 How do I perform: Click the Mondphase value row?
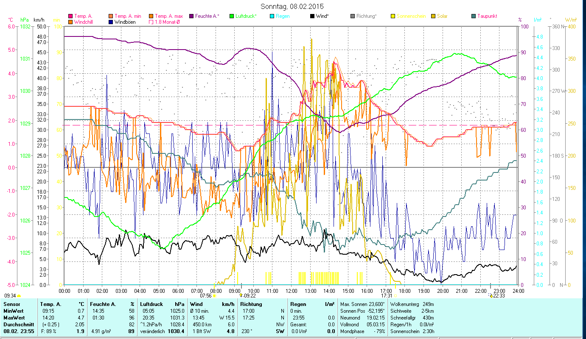click(x=363, y=331)
